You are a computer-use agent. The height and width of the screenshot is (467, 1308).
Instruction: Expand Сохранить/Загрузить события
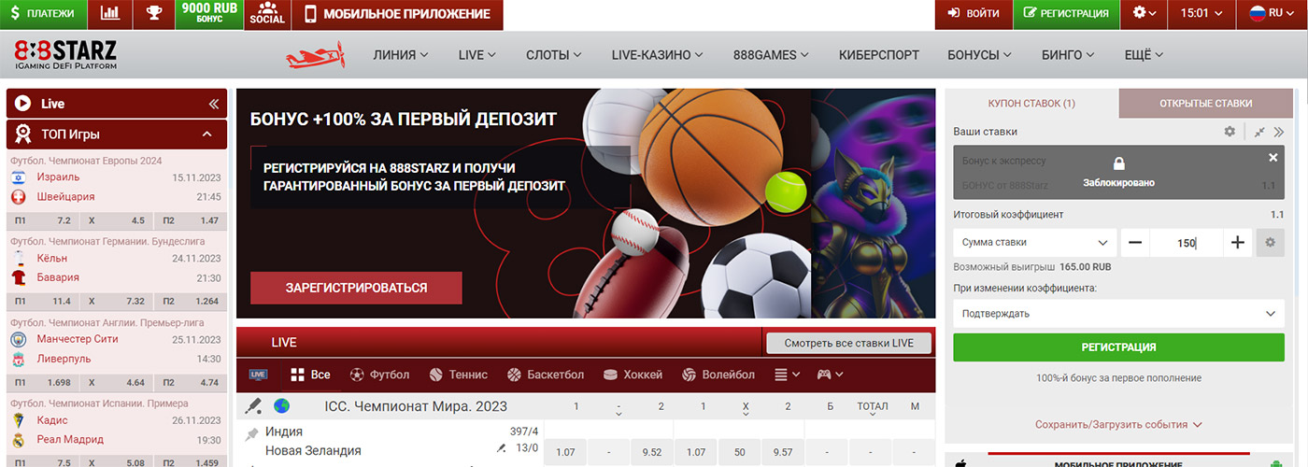[x=1118, y=424]
